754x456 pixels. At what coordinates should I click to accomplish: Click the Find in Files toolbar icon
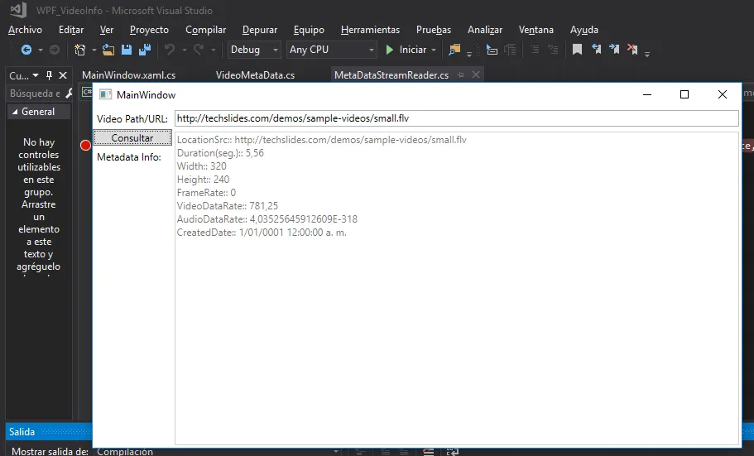[454, 50]
